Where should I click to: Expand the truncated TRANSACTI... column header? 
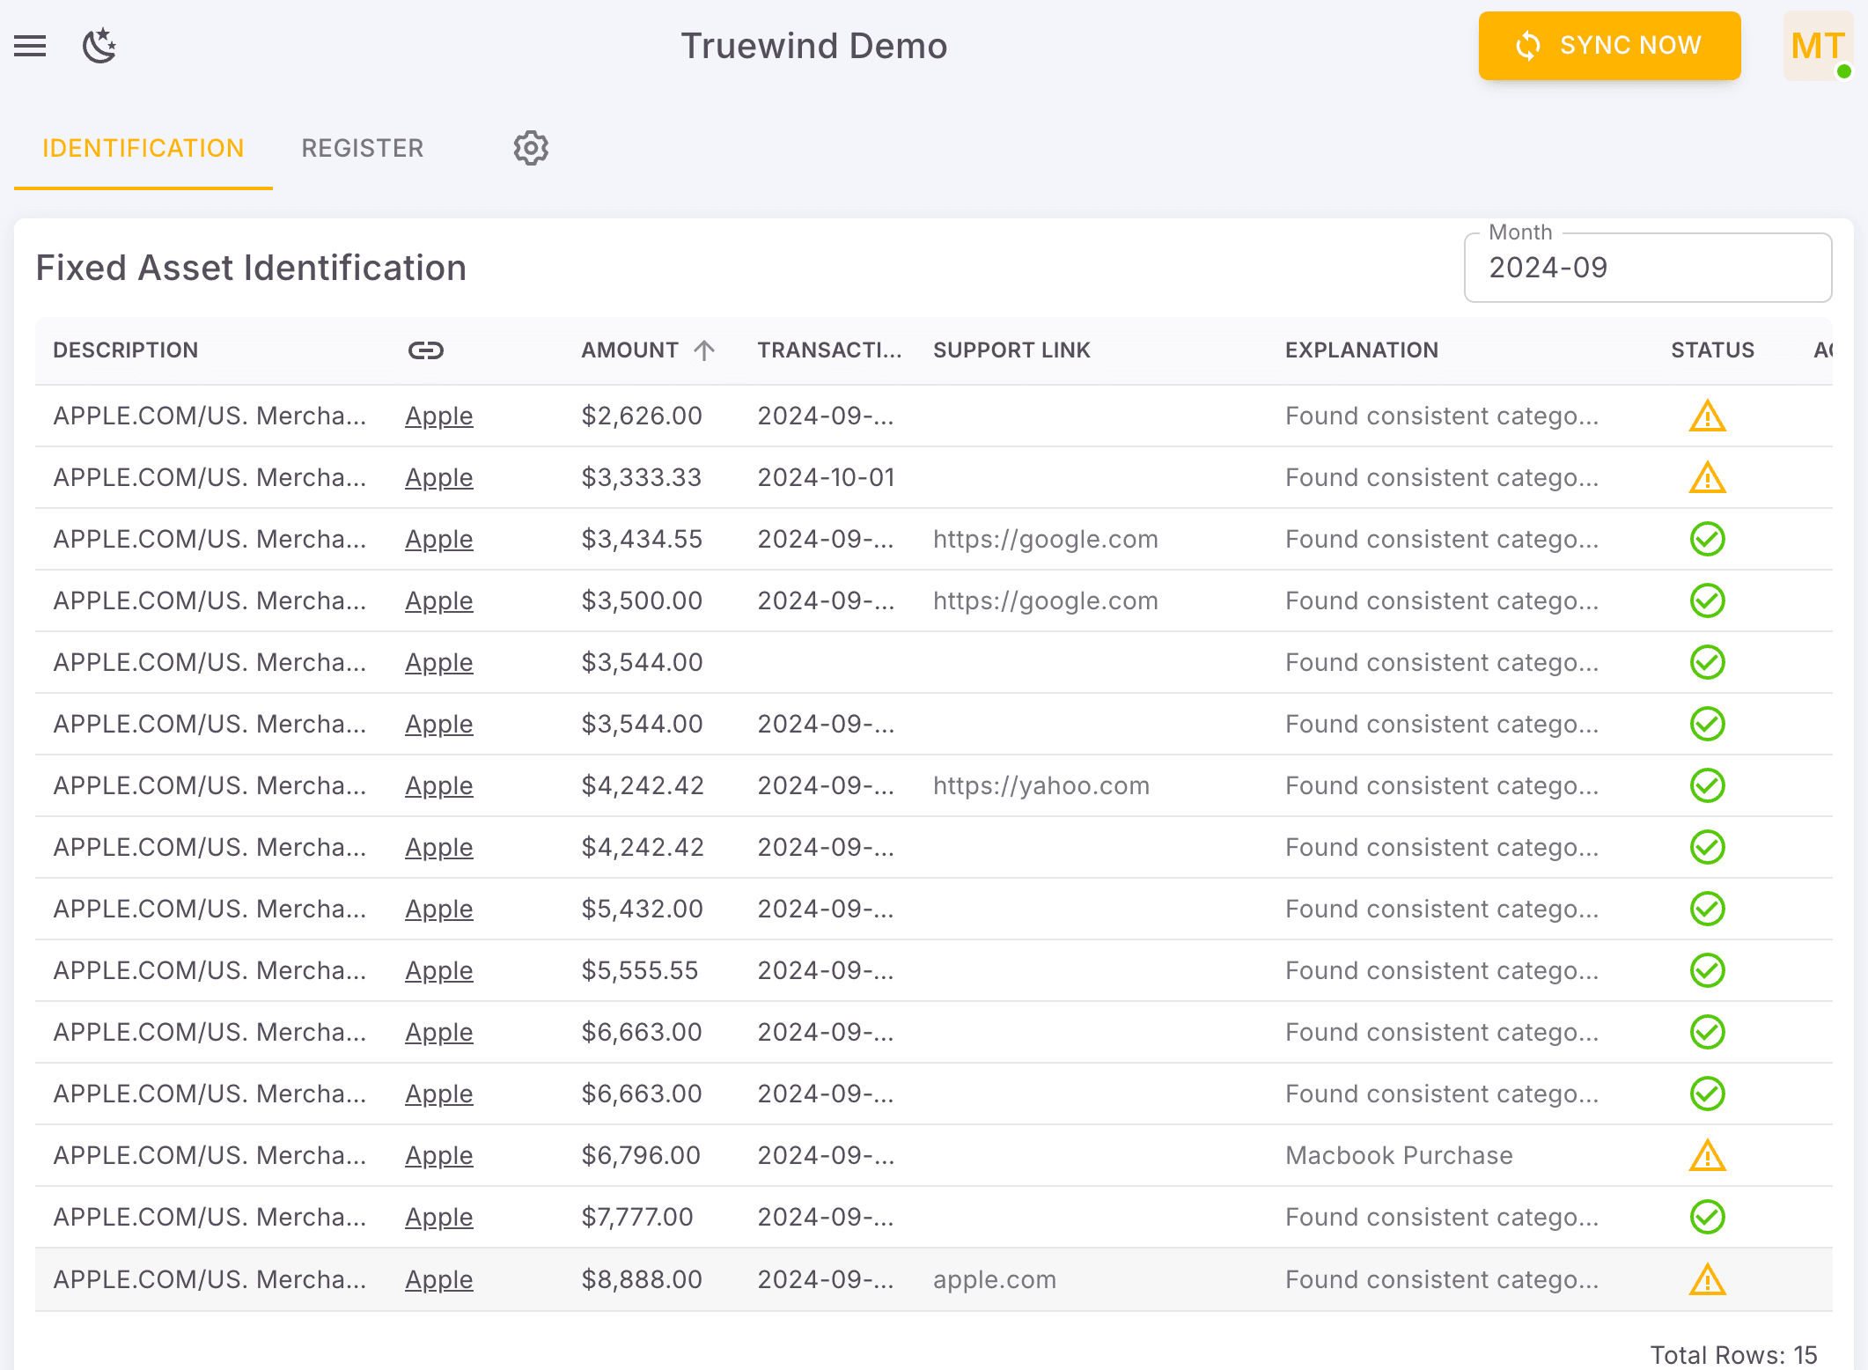coord(828,350)
